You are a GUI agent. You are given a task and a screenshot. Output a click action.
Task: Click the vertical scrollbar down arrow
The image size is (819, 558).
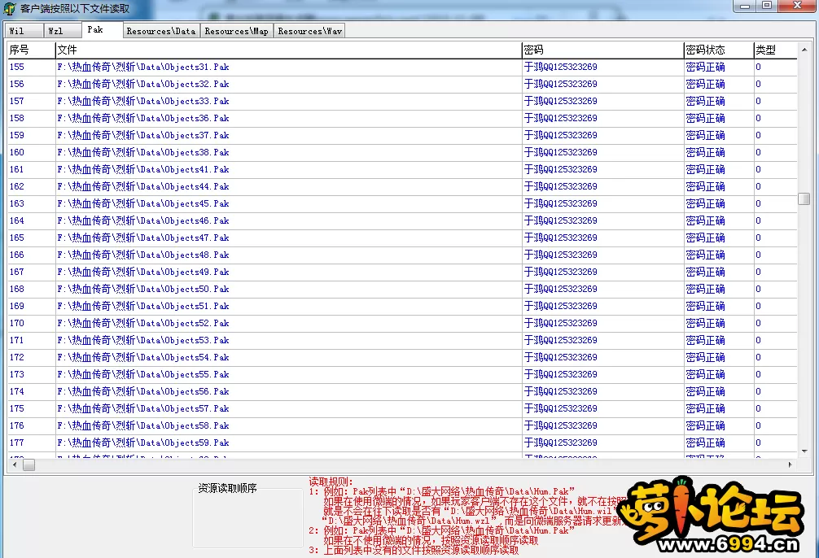coord(804,451)
